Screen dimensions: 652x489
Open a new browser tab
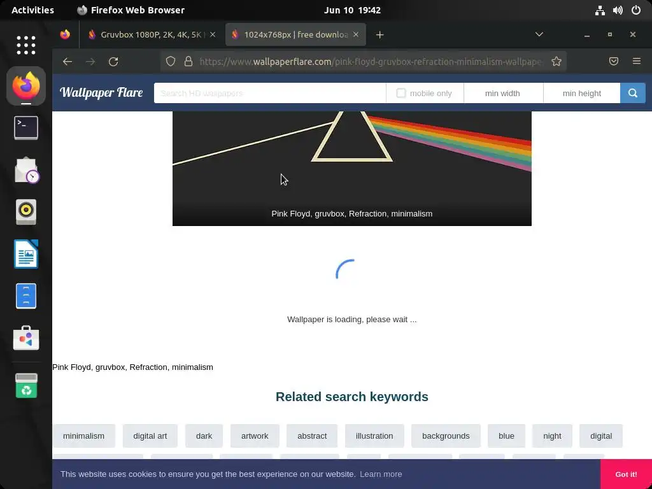(x=379, y=35)
